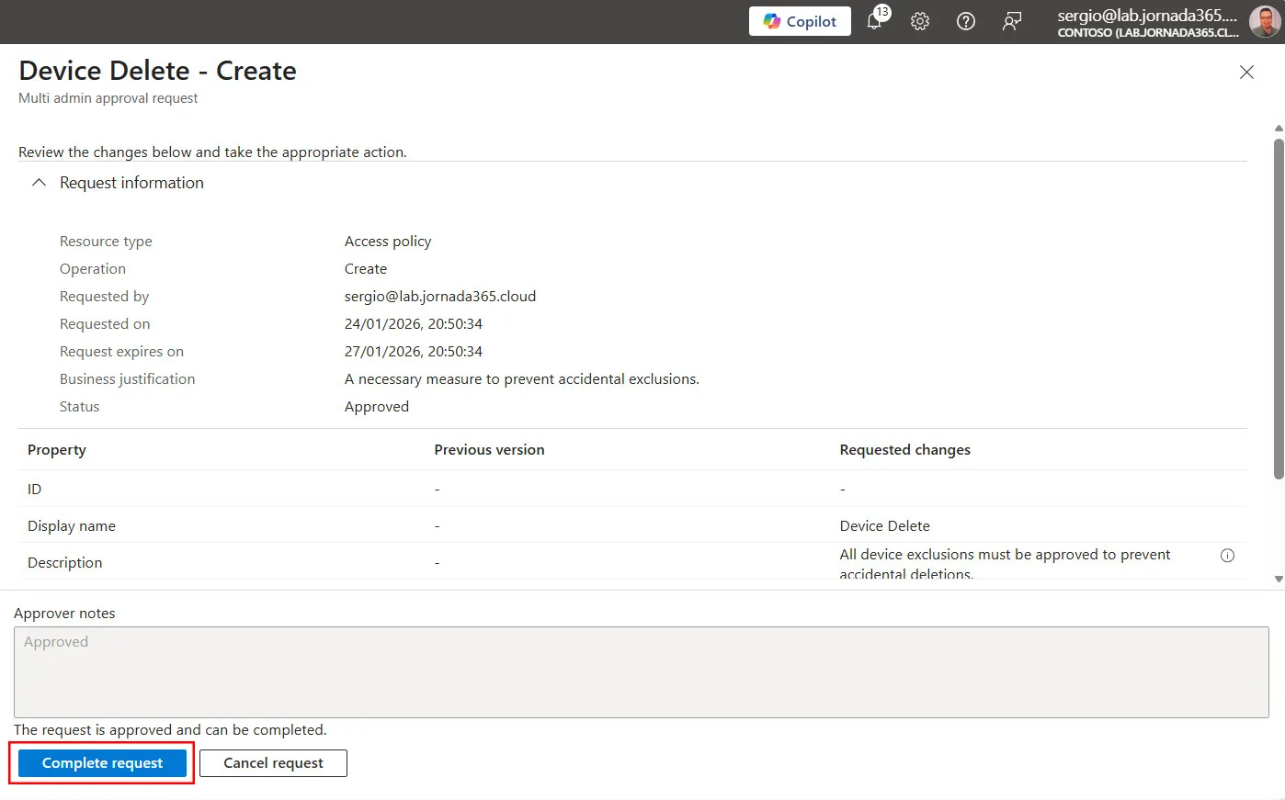Click the Property column header

57,450
